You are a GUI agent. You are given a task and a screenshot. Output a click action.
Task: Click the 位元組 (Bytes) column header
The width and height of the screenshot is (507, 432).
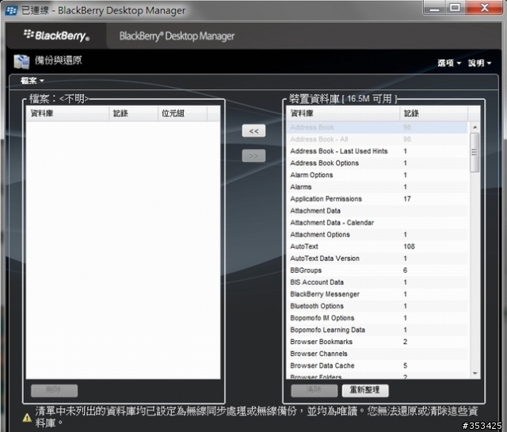click(x=183, y=113)
